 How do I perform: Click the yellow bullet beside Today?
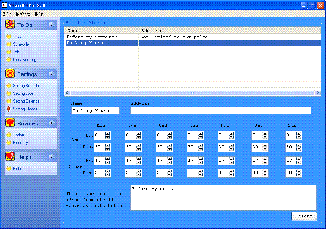pos(9,135)
